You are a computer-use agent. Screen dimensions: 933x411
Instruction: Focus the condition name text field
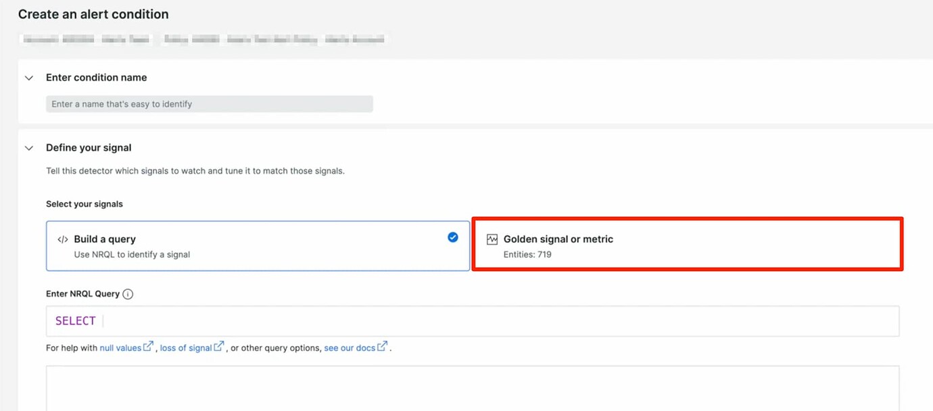point(210,104)
